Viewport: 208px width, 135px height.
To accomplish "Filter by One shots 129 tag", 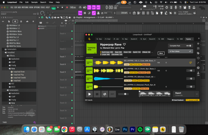I will coord(117,55).
